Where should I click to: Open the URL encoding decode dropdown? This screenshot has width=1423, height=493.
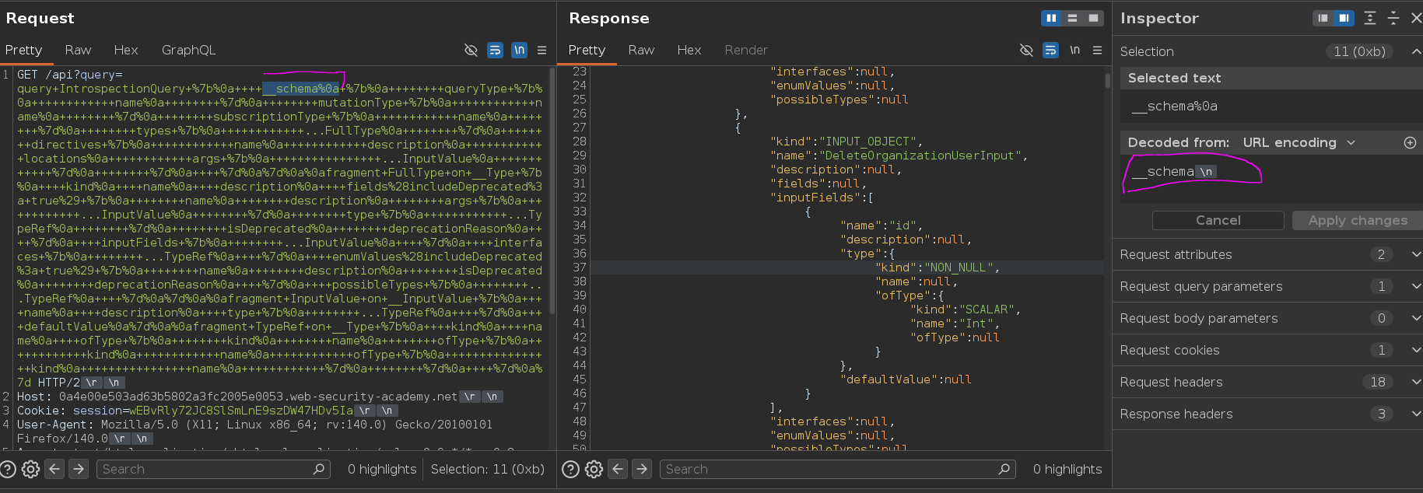pos(1299,142)
